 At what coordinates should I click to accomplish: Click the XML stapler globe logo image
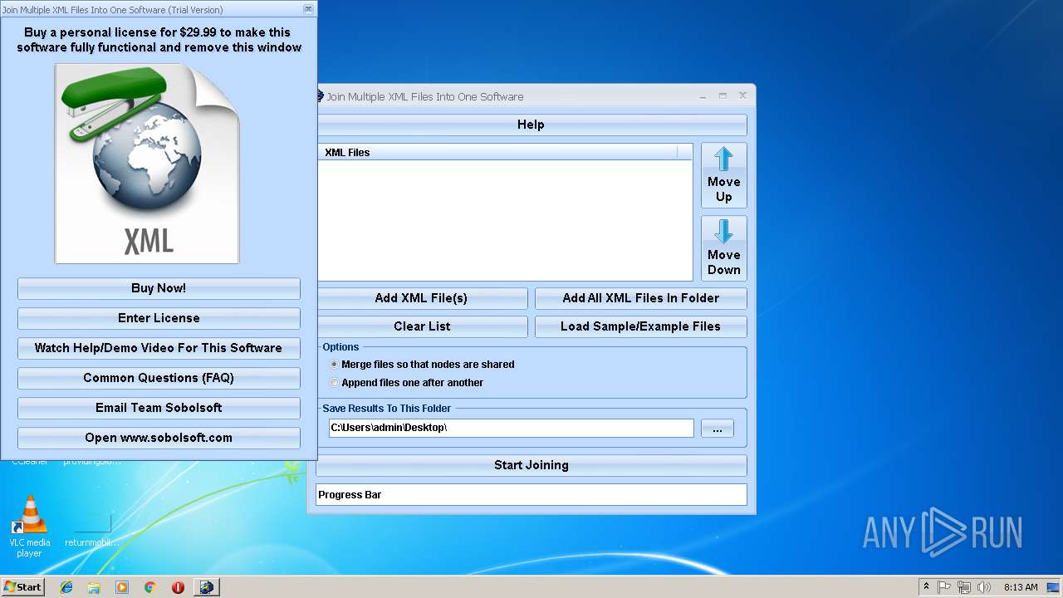147,164
